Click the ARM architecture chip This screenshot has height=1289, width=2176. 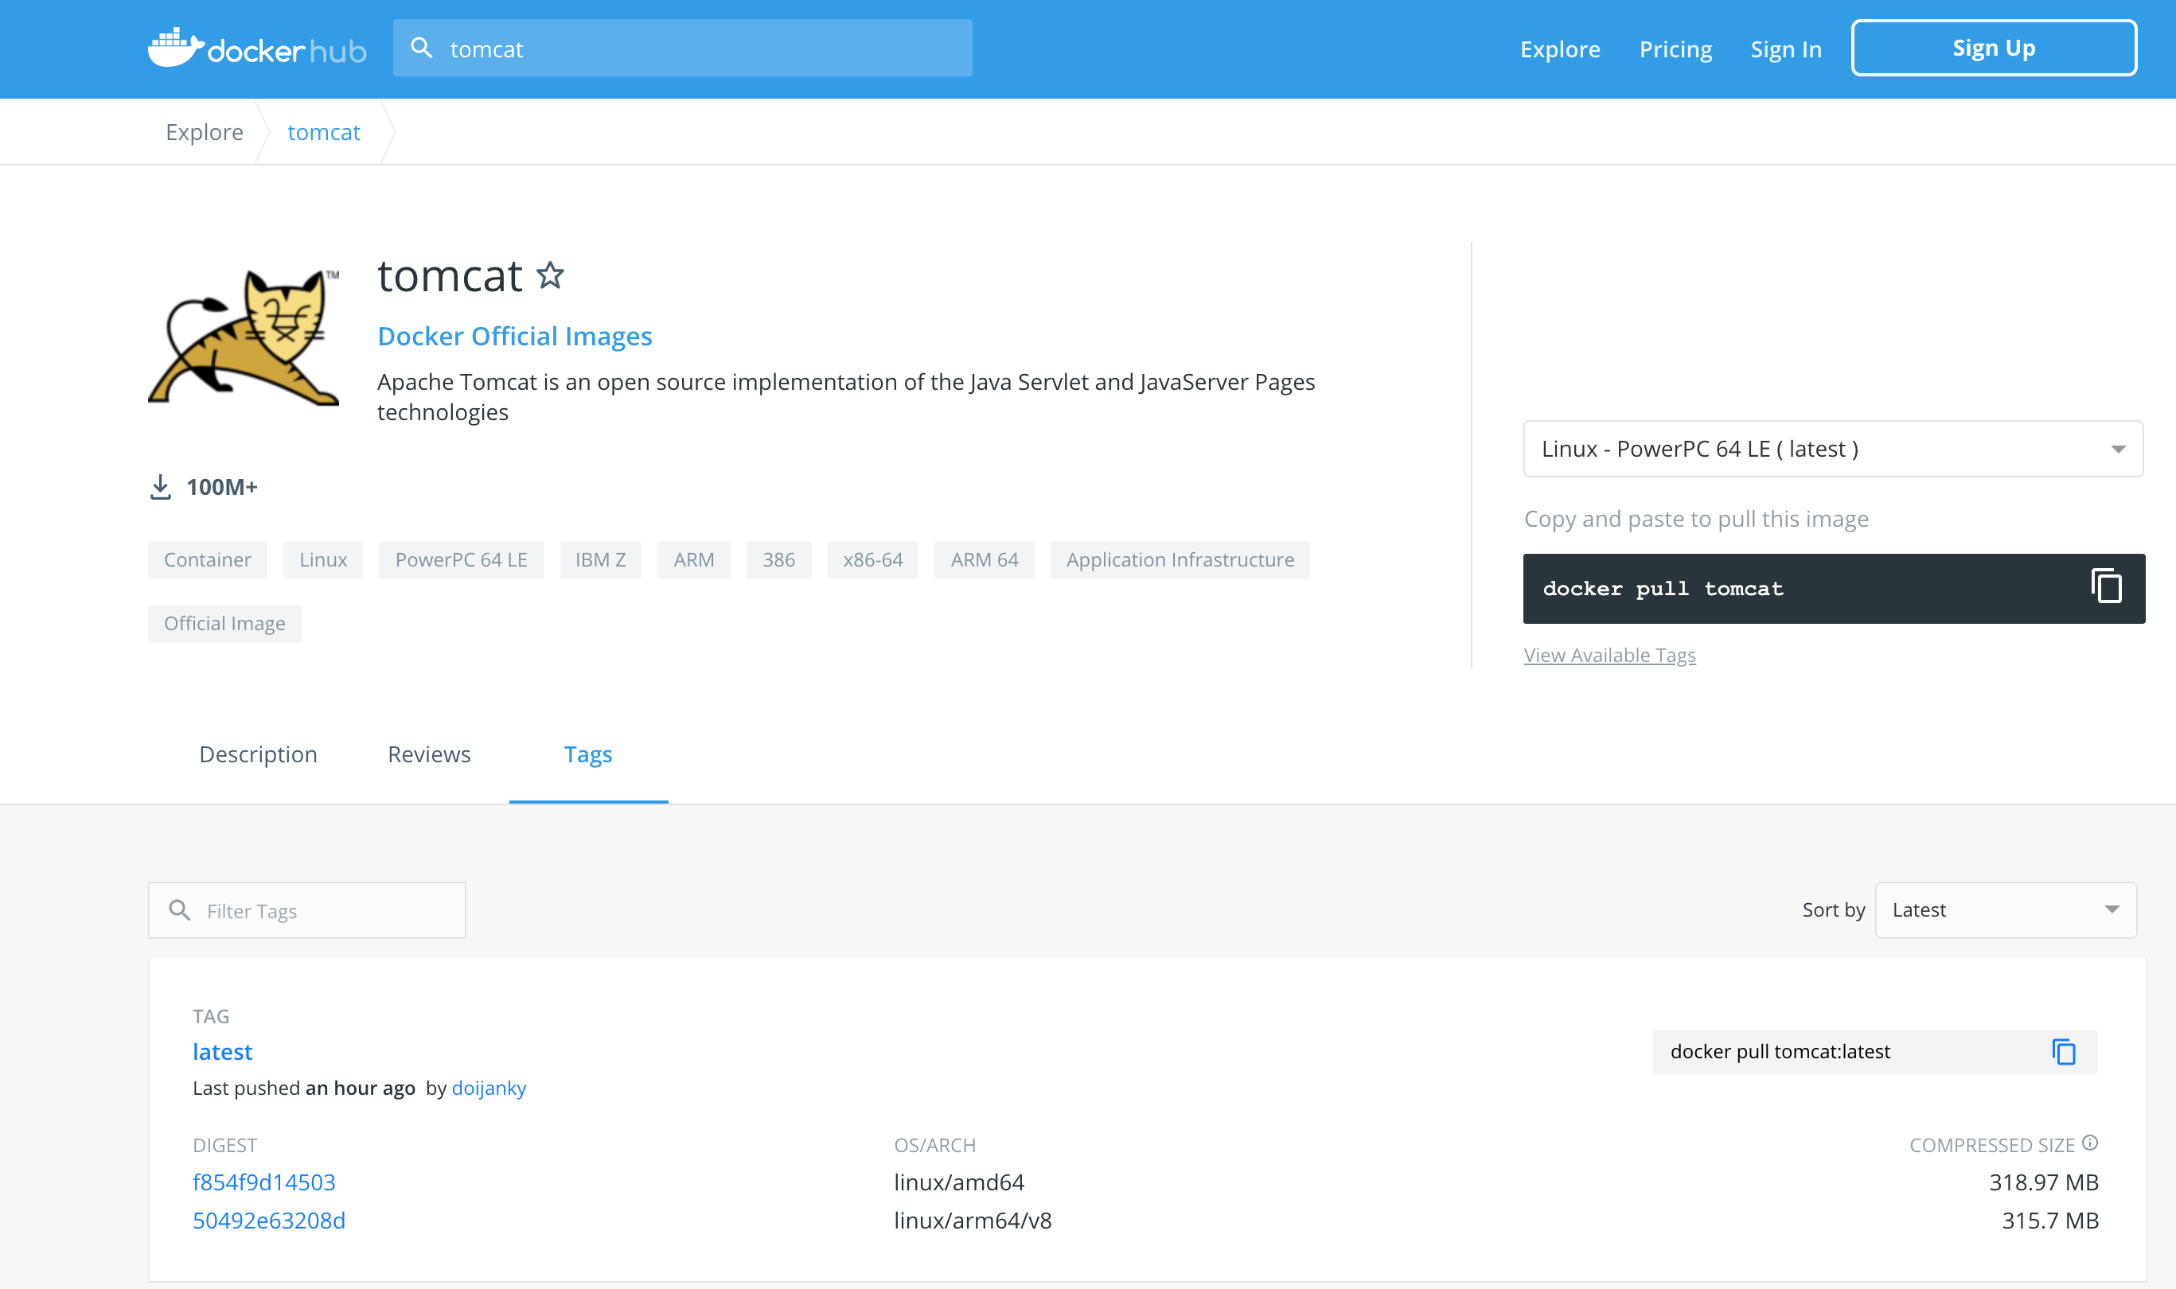[693, 559]
